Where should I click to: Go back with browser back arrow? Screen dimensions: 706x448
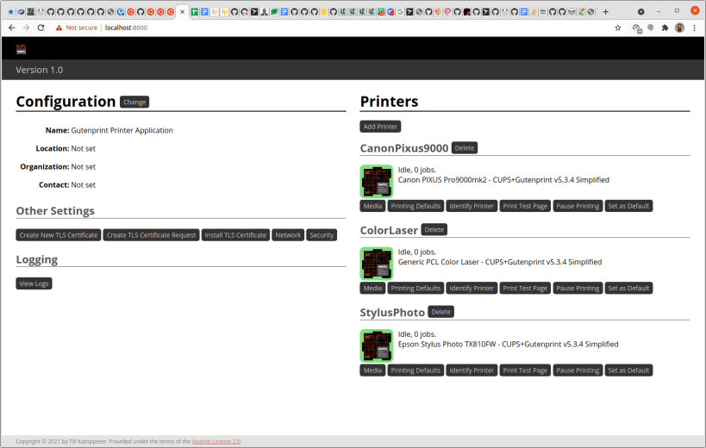[x=12, y=28]
